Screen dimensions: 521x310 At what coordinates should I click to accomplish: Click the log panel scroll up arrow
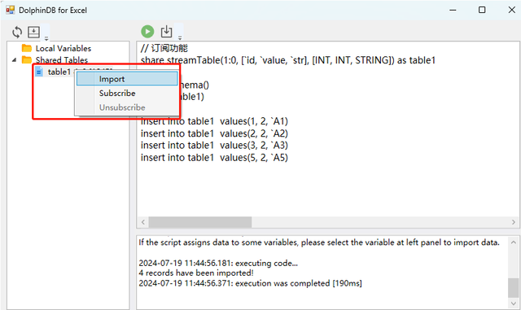pos(514,242)
